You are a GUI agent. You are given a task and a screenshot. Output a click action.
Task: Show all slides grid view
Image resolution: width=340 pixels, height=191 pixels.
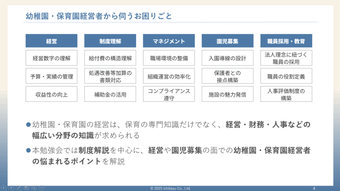click(x=26, y=188)
